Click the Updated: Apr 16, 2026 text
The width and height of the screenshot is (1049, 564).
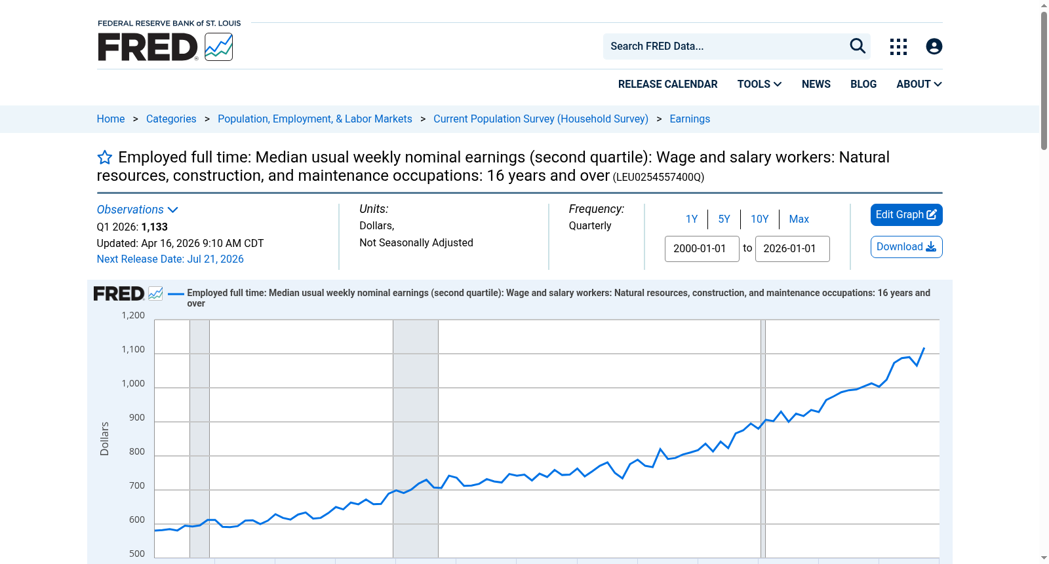pos(180,243)
